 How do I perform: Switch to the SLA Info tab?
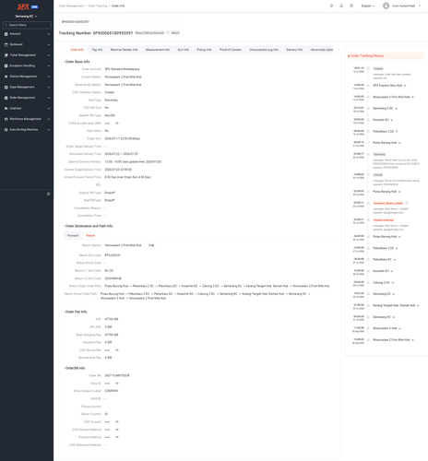pos(184,50)
